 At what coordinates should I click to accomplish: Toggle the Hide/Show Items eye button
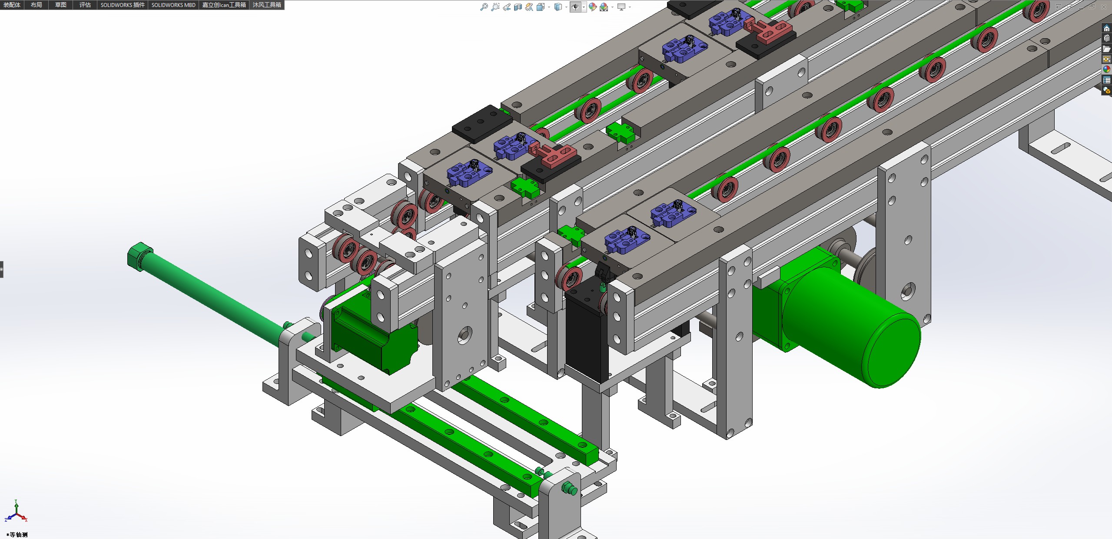(575, 7)
